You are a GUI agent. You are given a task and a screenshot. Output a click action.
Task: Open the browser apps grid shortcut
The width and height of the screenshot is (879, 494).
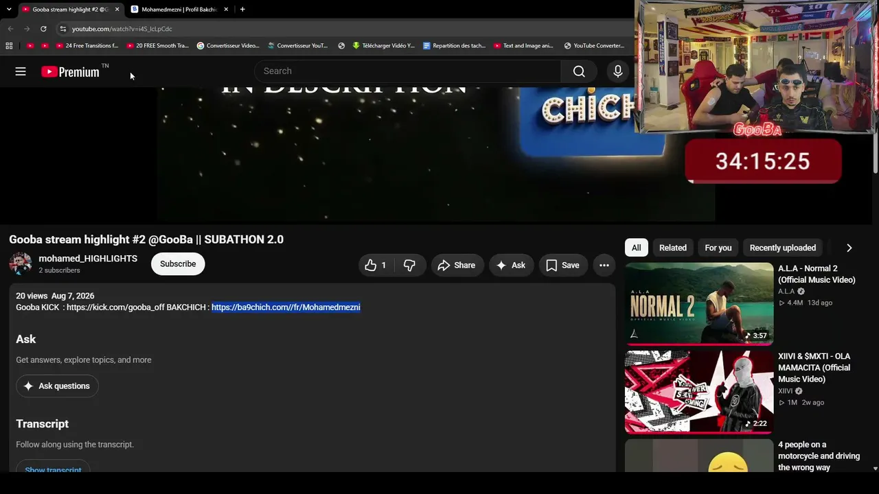coord(9,46)
